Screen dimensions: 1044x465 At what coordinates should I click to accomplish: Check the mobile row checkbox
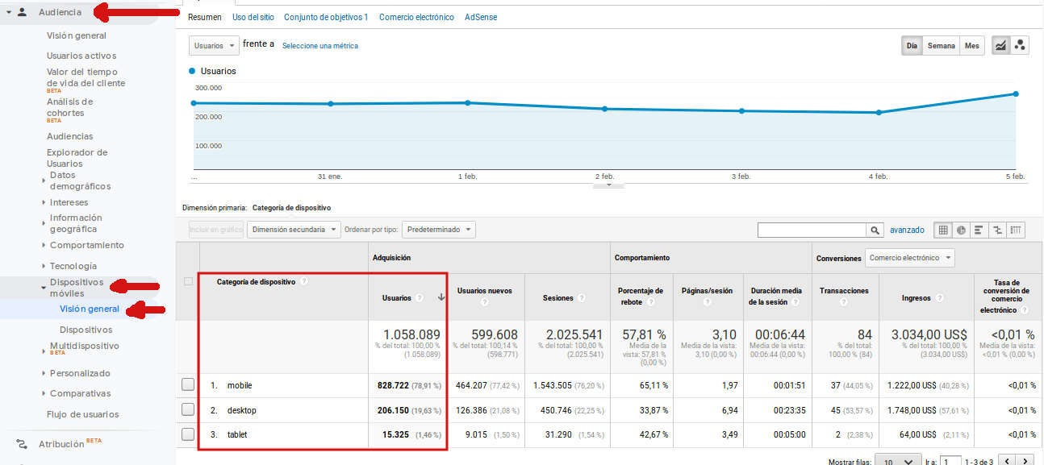click(187, 385)
